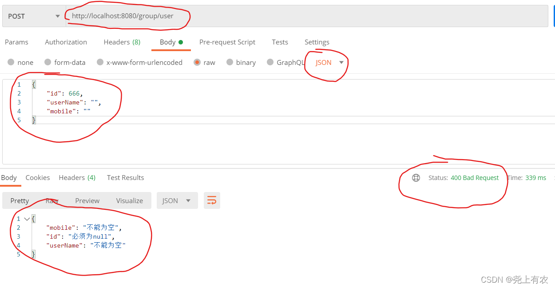Switch response view to Visualize
This screenshot has height=288, width=555.
(130, 200)
